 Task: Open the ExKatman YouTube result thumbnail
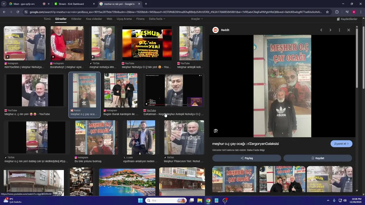pos(174,90)
